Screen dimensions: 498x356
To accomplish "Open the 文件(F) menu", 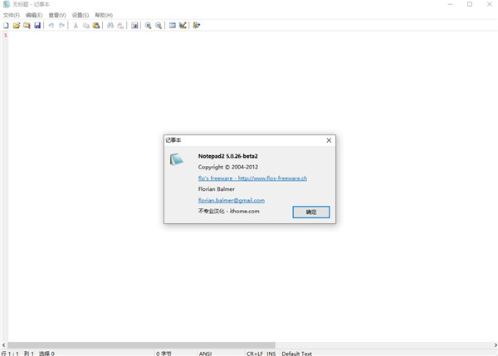I will pos(11,15).
